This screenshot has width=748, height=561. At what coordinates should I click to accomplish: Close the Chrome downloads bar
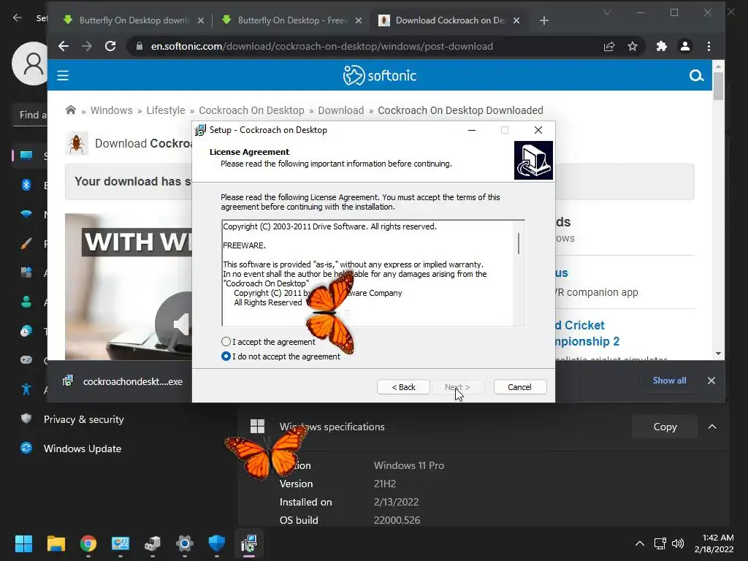tap(711, 381)
